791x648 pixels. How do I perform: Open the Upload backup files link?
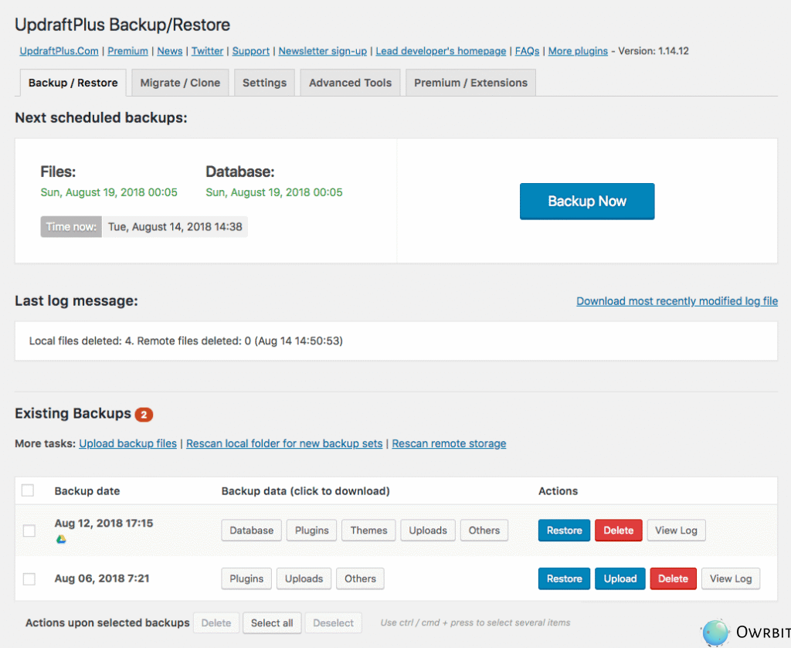tap(127, 443)
